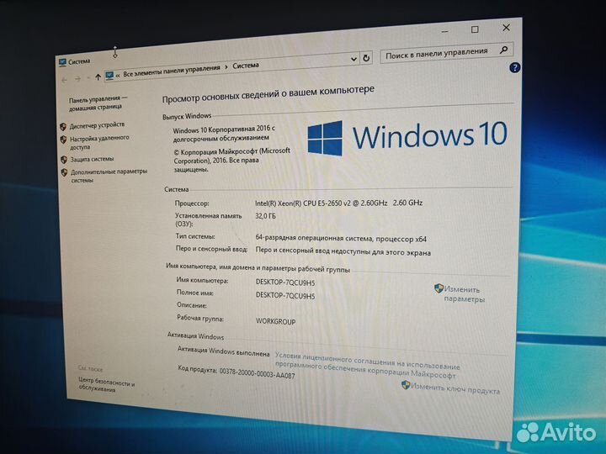
Task: Click Активация Windows выполнена text
Action: [x=223, y=351]
